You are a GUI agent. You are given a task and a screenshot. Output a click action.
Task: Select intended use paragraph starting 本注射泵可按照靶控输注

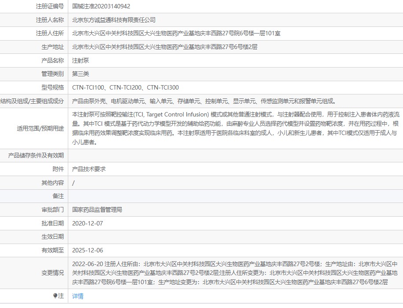point(236,128)
